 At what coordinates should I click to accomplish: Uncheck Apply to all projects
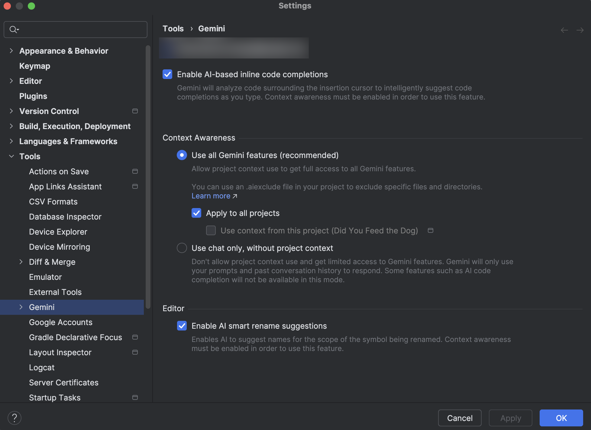point(196,213)
